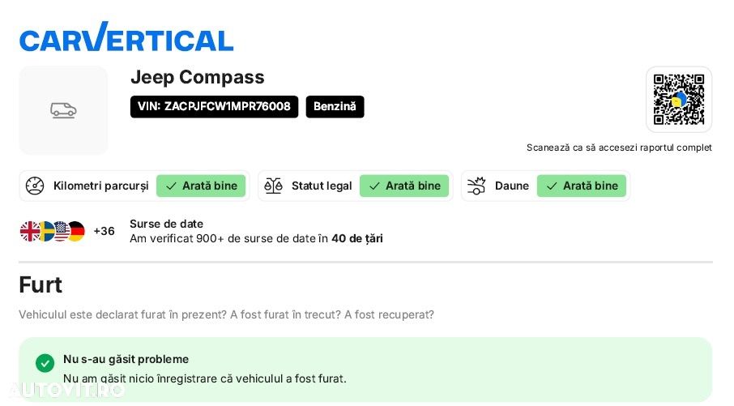Click Arată bine badge for Kilometri parcurși
This screenshot has width=734, height=406.
(201, 186)
